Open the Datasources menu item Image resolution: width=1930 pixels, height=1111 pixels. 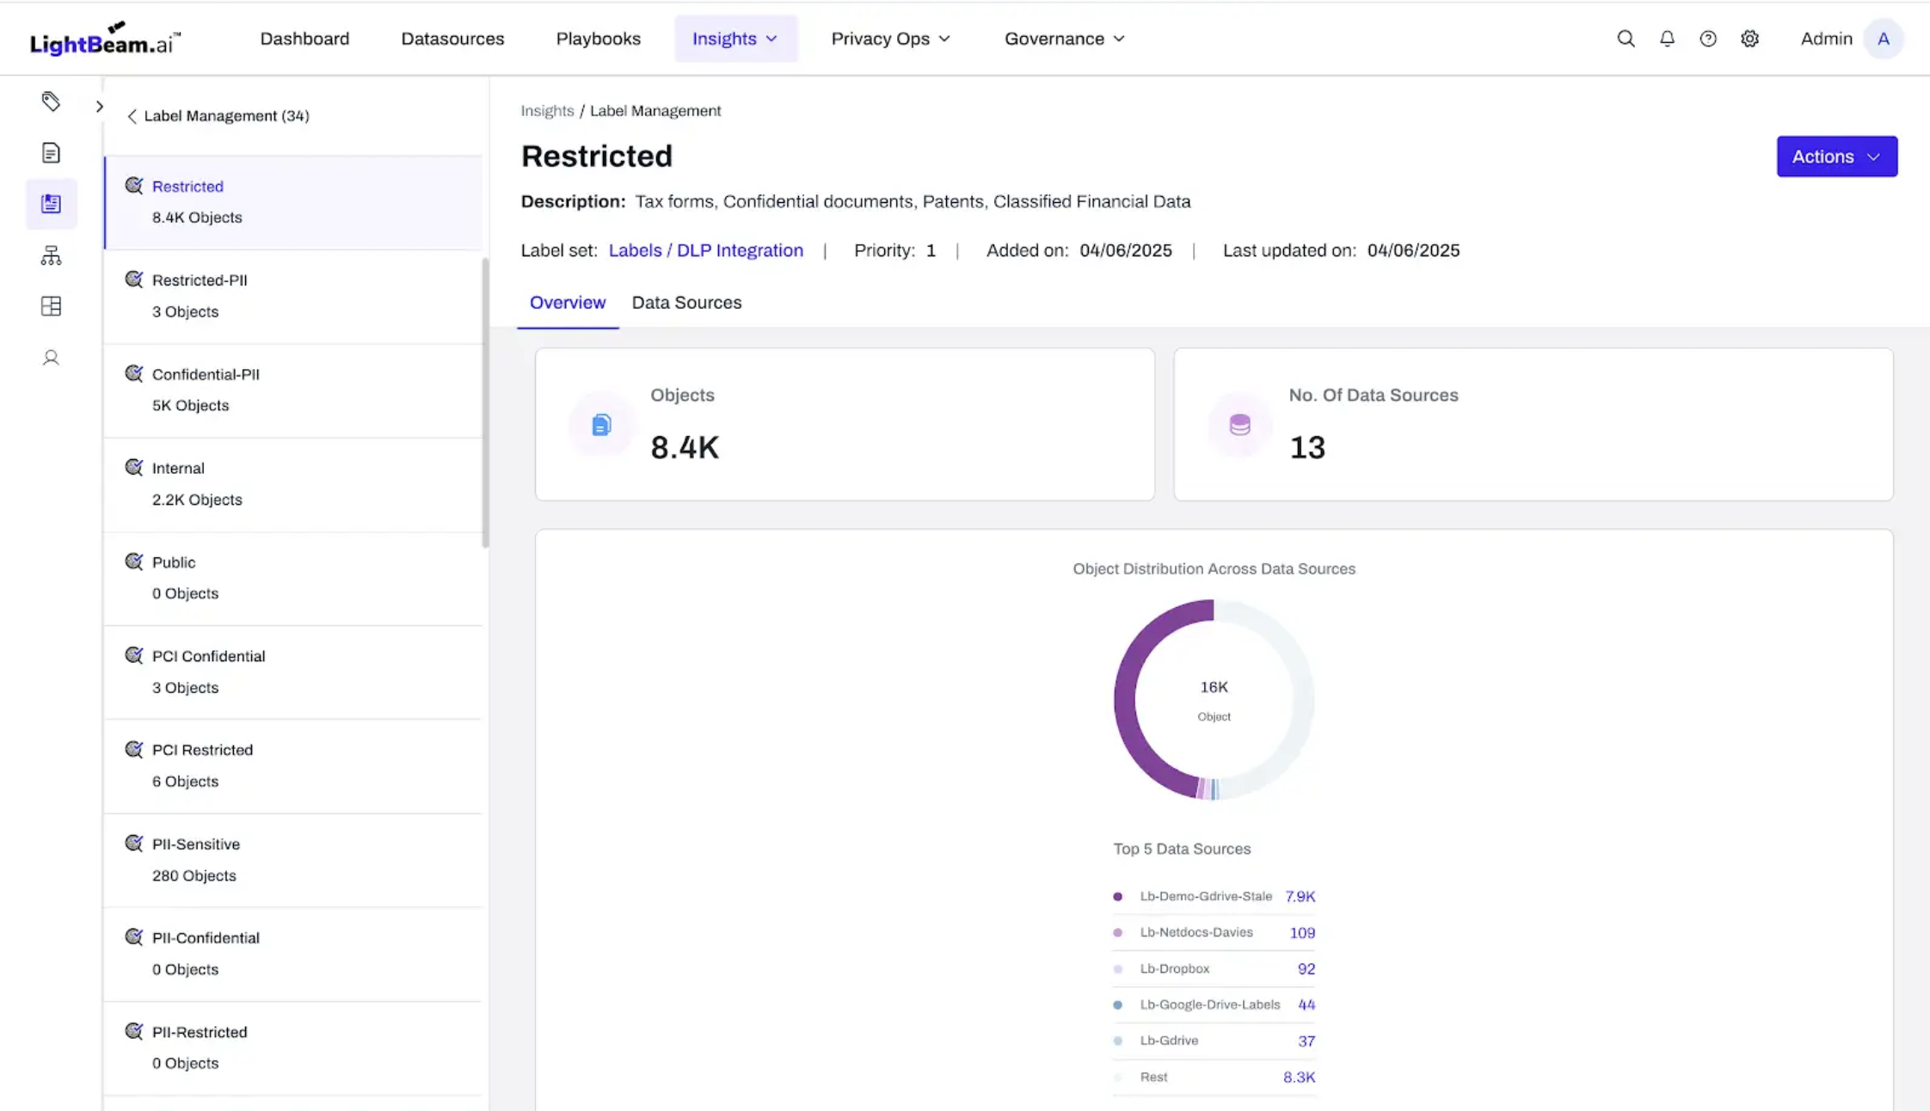452,39
